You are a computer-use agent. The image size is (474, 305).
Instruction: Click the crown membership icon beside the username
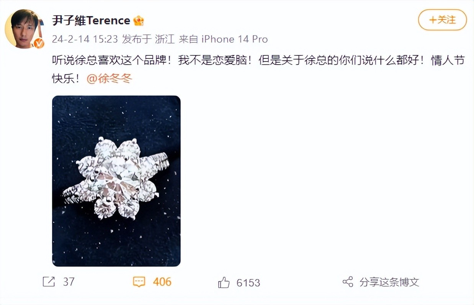pos(139,21)
